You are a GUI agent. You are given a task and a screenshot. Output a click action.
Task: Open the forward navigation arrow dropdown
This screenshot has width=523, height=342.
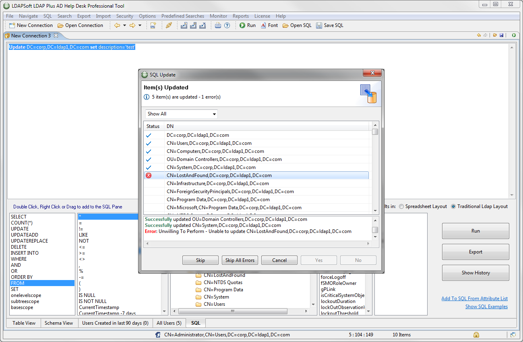(x=140, y=25)
